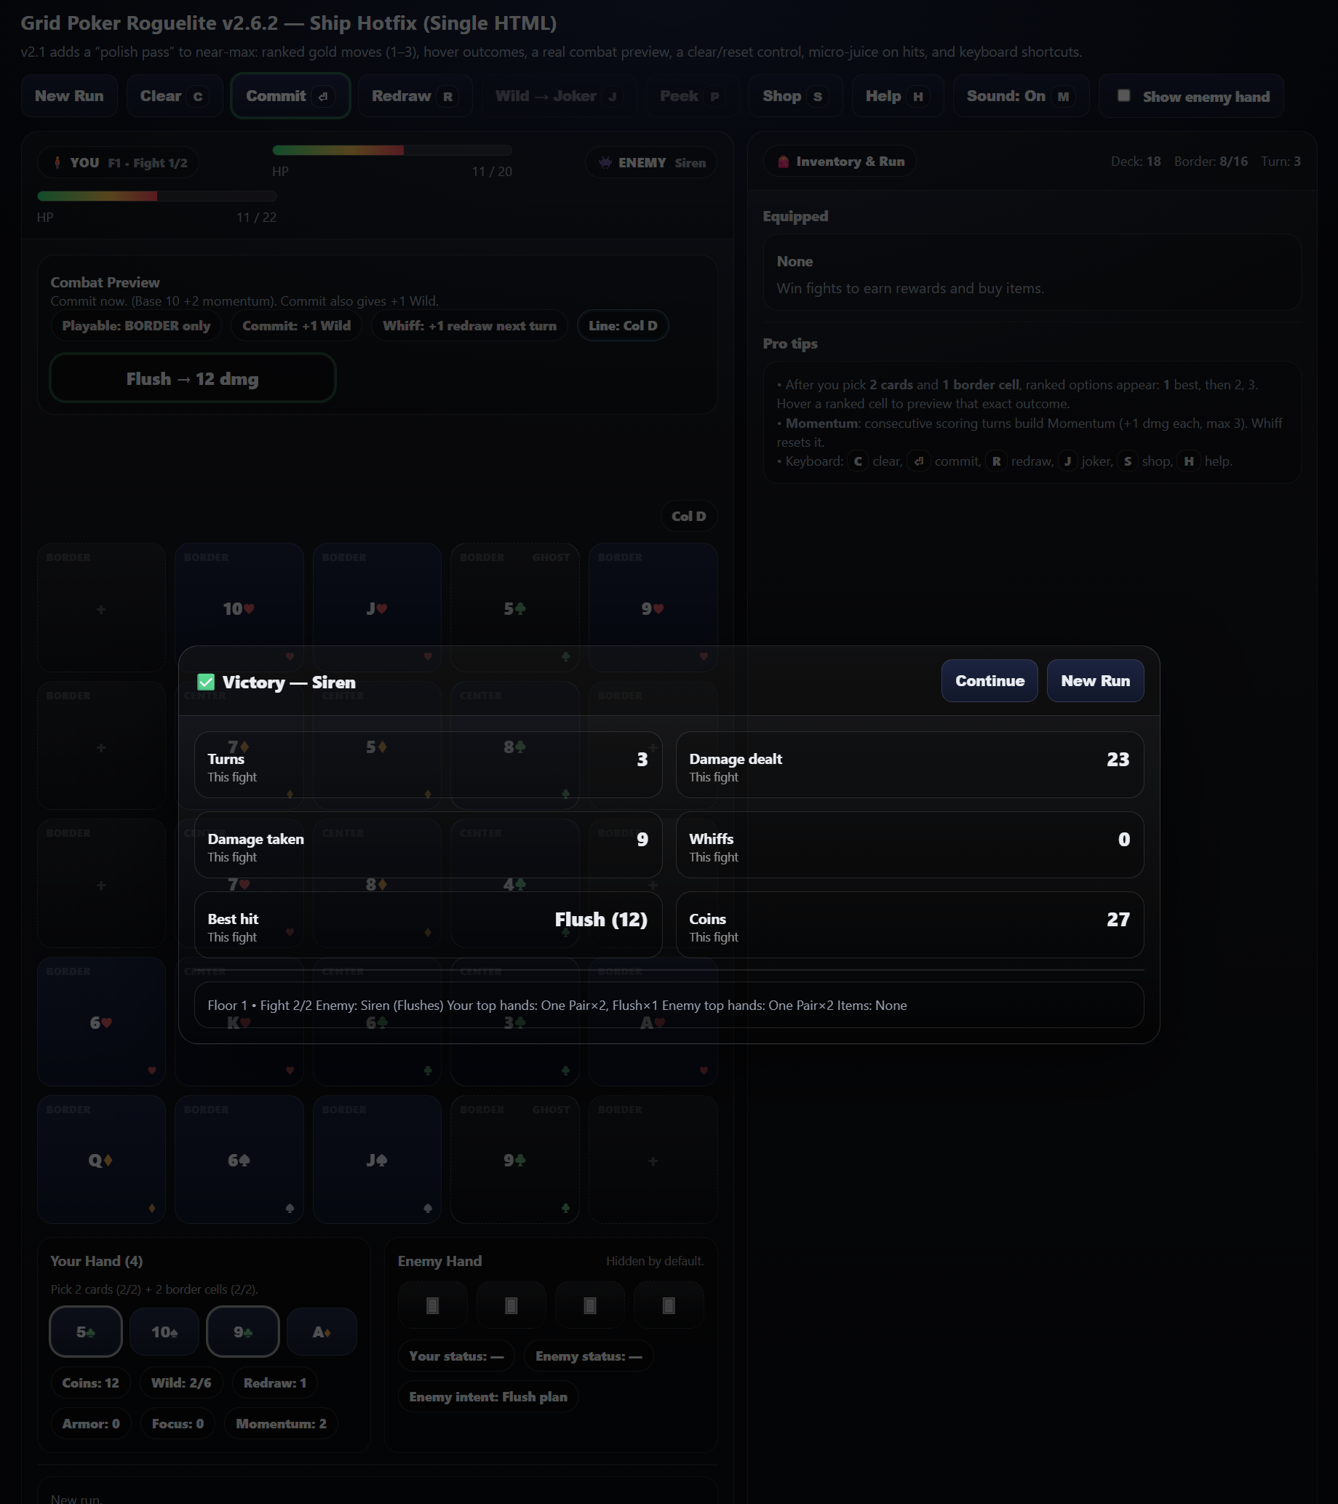Commit the current play
This screenshot has width=1338, height=1504.
[x=290, y=95]
